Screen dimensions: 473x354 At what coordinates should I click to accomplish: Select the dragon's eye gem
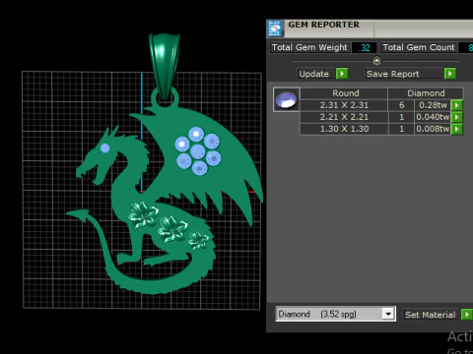coord(104,147)
